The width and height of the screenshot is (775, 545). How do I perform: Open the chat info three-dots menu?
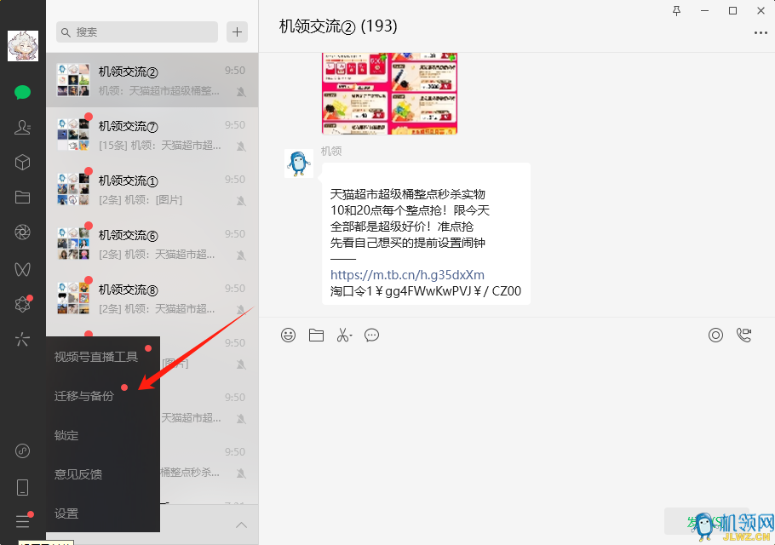click(761, 33)
